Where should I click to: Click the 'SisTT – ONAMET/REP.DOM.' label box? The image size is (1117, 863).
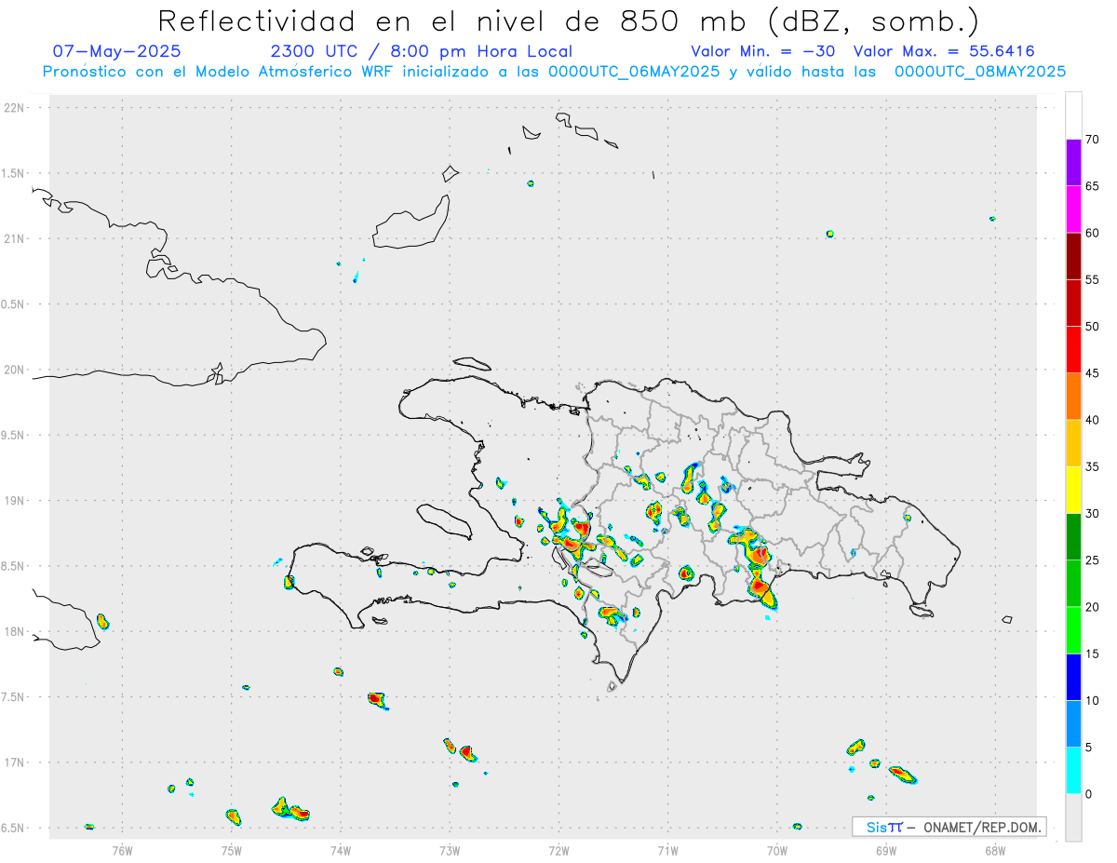pyautogui.click(x=949, y=827)
